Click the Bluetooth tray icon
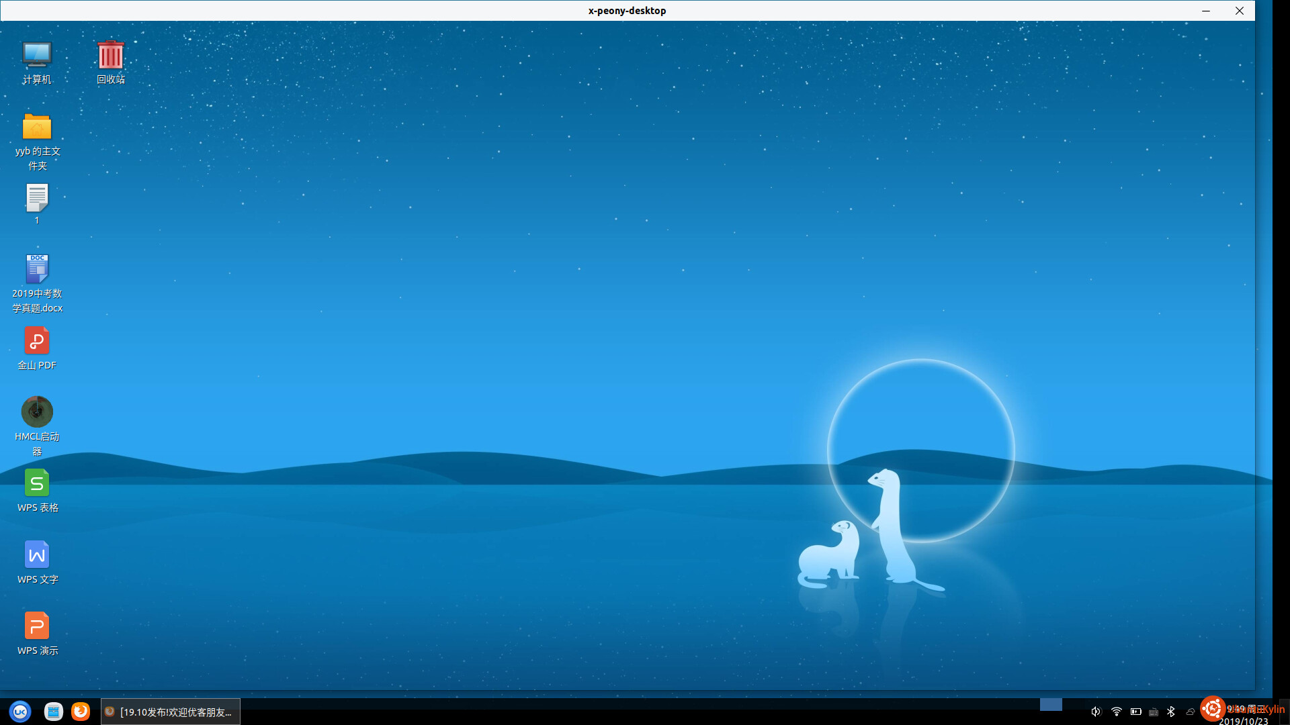 click(1171, 712)
